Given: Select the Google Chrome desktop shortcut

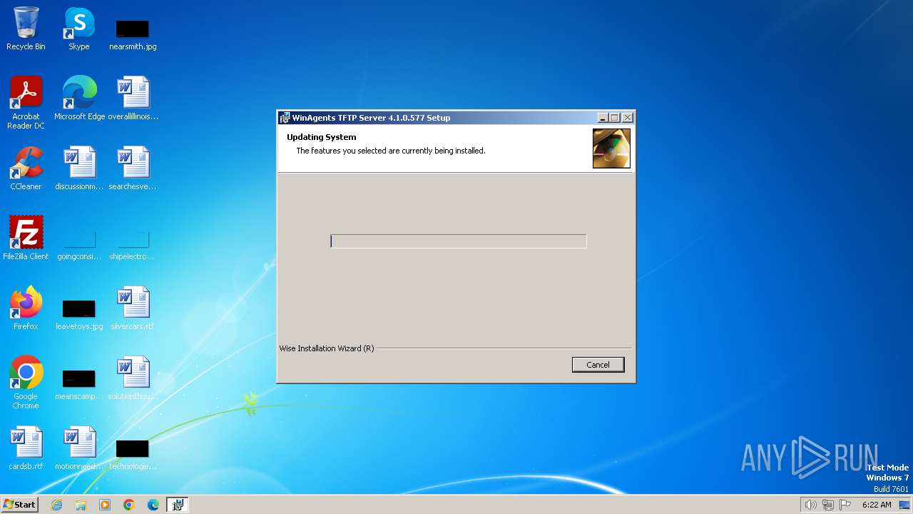Looking at the screenshot, I should pyautogui.click(x=26, y=383).
